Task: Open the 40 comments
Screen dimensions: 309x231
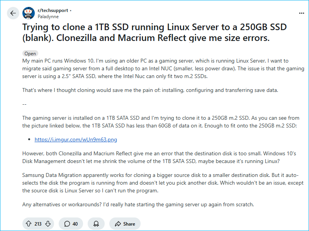Action: pyautogui.click(x=71, y=224)
